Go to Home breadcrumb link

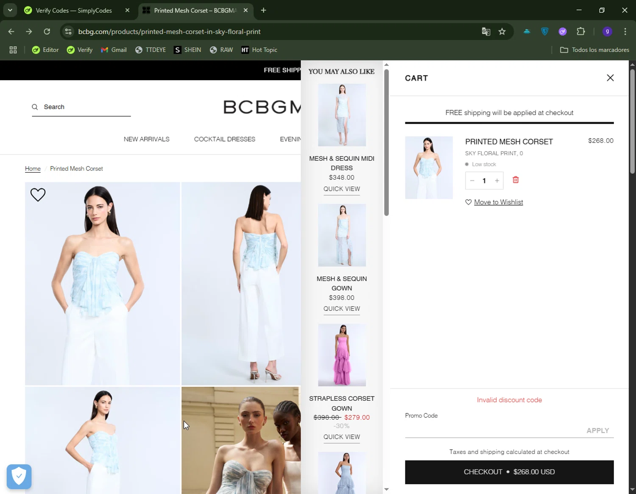click(x=33, y=169)
